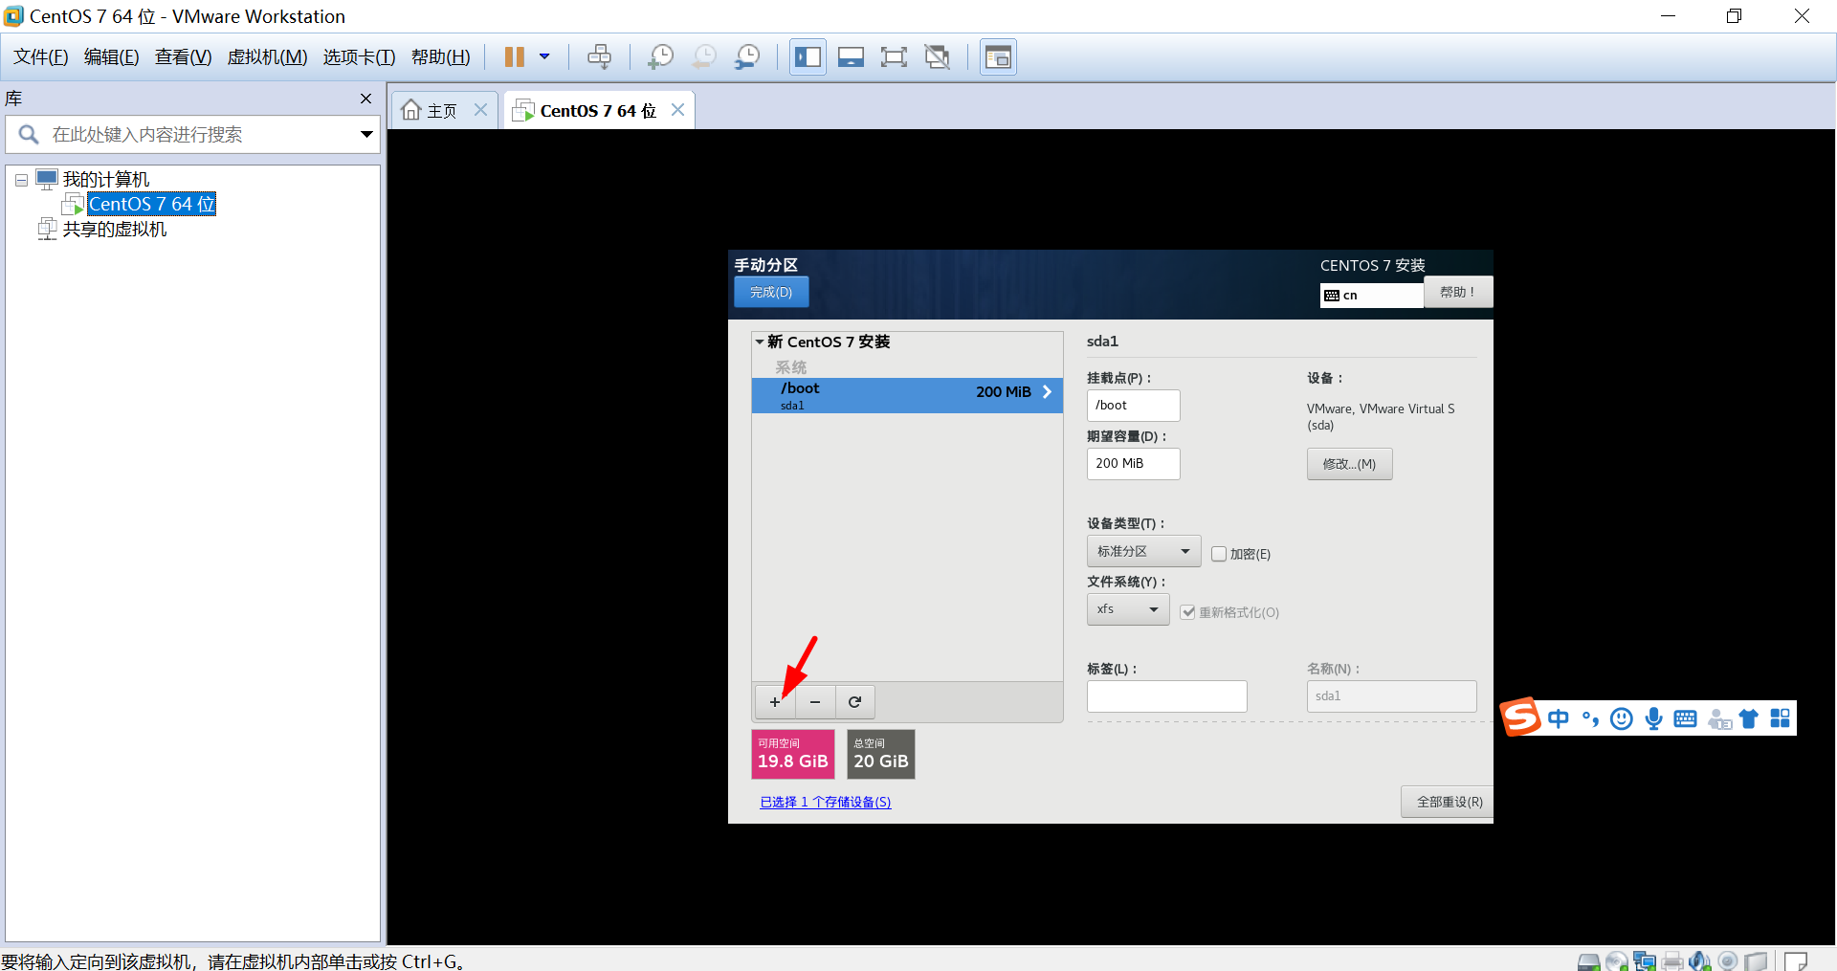Open the 选项卡(T) menu
Image resolution: width=1837 pixels, height=971 pixels.
click(x=359, y=57)
